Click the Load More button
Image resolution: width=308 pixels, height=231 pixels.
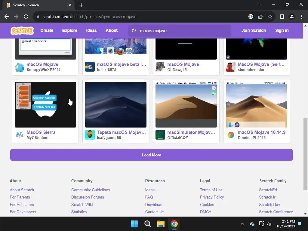coord(152,155)
